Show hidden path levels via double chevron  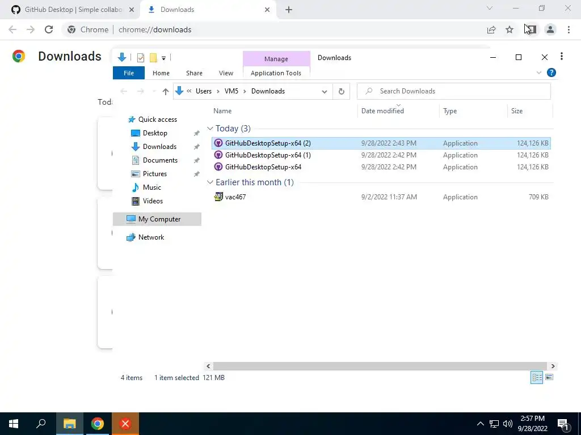[x=190, y=91]
